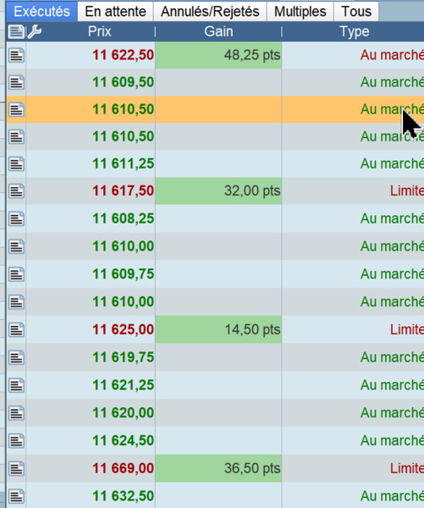Image resolution: width=424 pixels, height=508 pixels.
Task: Click the price 11 608,25
Action: click(x=123, y=218)
